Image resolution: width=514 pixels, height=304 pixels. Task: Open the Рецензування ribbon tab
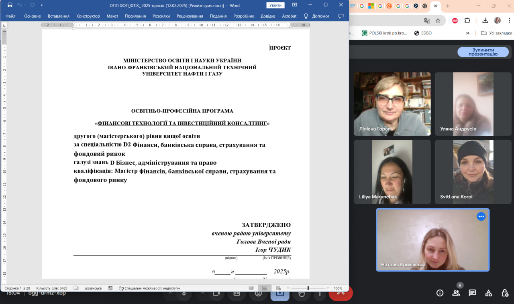(x=190, y=16)
